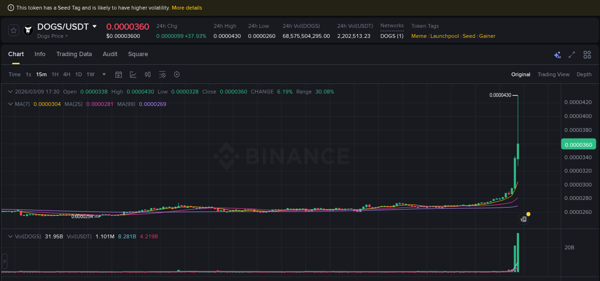Click the candlestick comparison icon

[147, 74]
